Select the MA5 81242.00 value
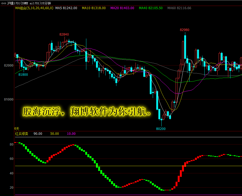The width and height of the screenshot is (242, 196). pyautogui.click(x=66, y=8)
